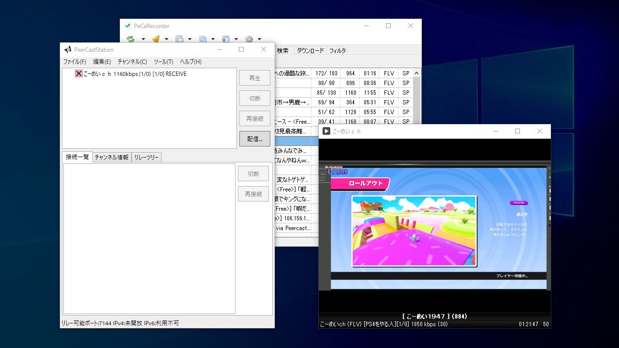Viewport: 619px width, 348px height.
Task: Click the 51/ 62 listener cell
Action: click(x=326, y=112)
